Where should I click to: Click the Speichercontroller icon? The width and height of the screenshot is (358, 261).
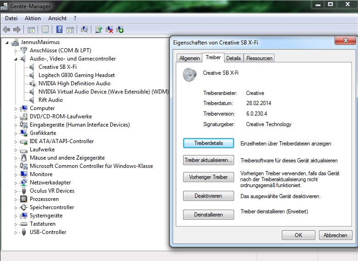coord(24,207)
